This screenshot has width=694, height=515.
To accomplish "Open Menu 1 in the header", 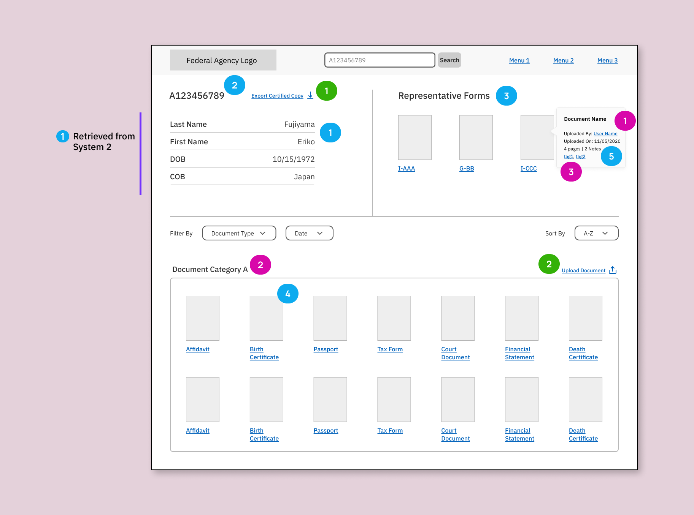I will coord(519,60).
